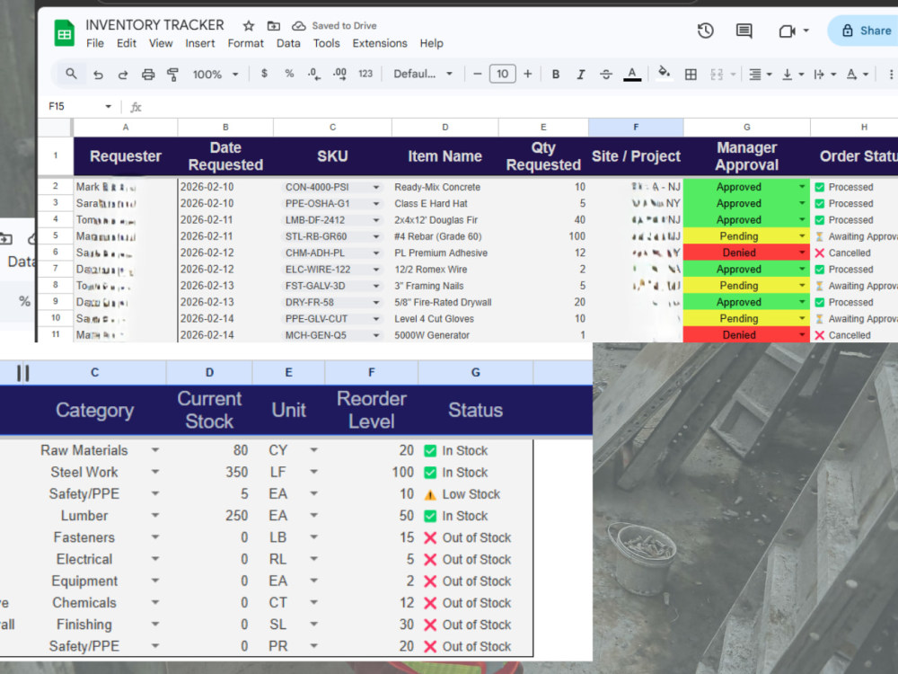
Task: Open approval dropdown for 5000W Generator row
Action: (802, 334)
